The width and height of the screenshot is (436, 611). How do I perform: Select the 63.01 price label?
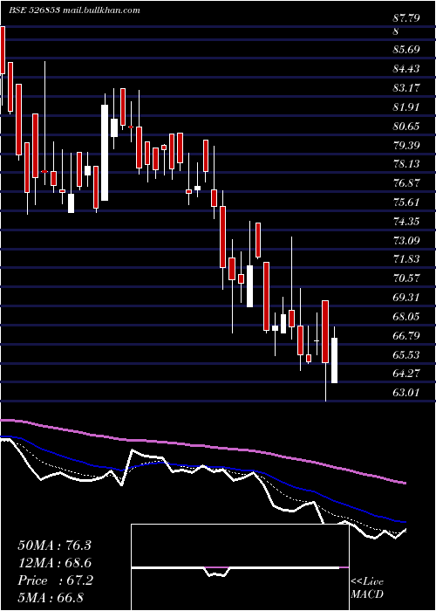click(406, 393)
